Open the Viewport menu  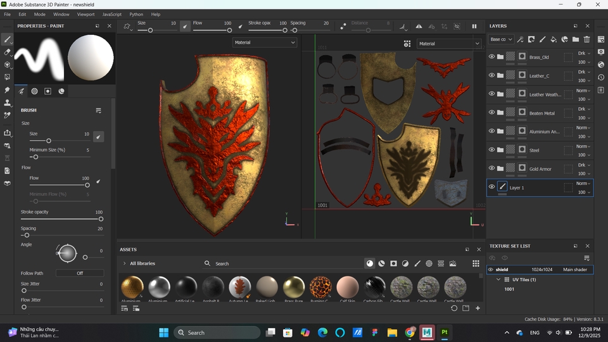pos(85,14)
